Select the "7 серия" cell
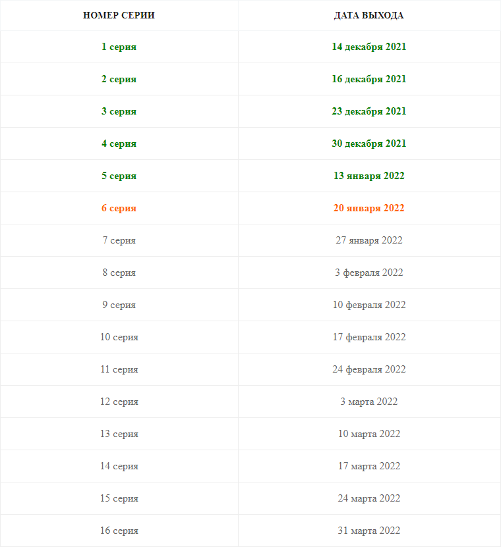The image size is (501, 547). coord(119,240)
